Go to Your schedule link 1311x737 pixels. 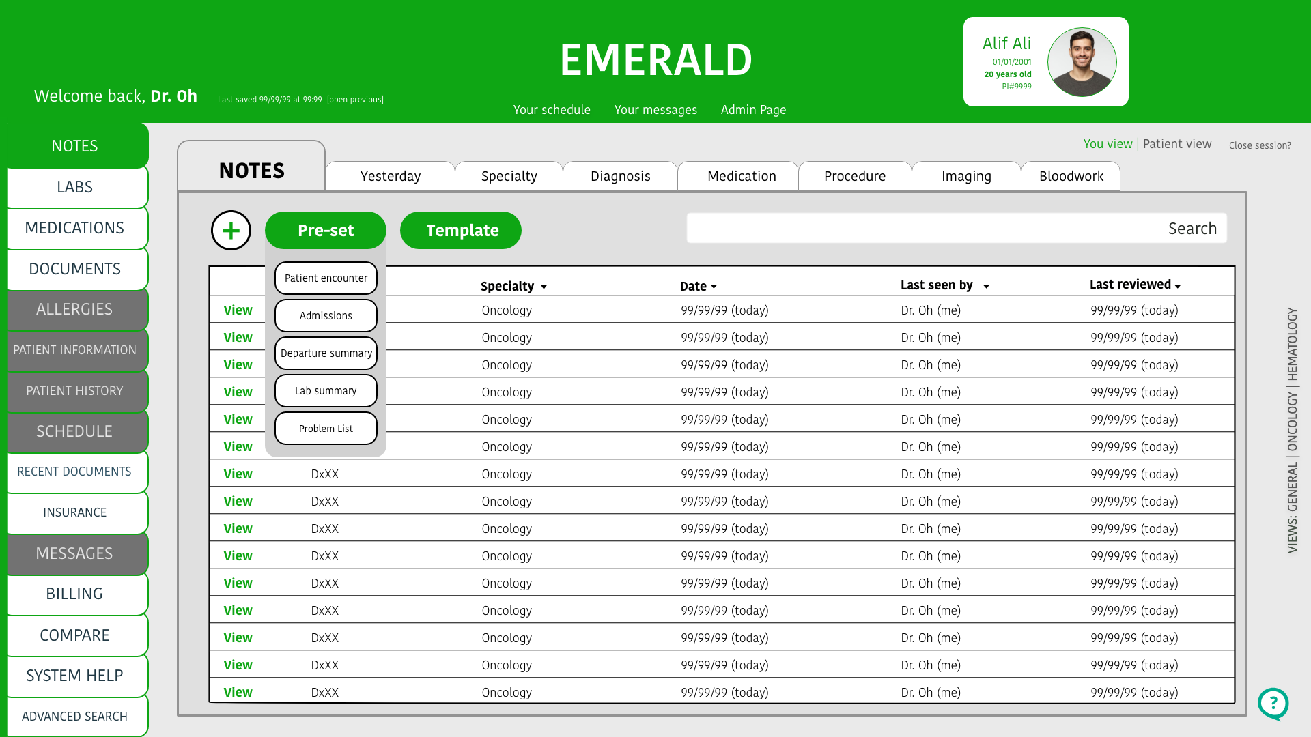552,110
